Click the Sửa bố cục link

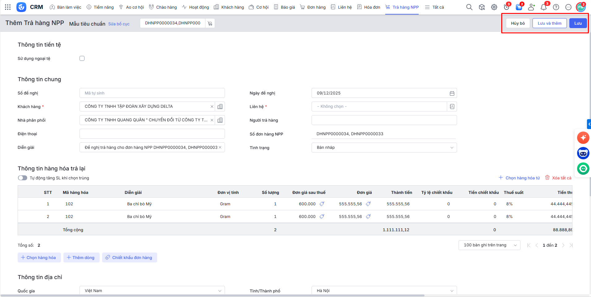119,24
